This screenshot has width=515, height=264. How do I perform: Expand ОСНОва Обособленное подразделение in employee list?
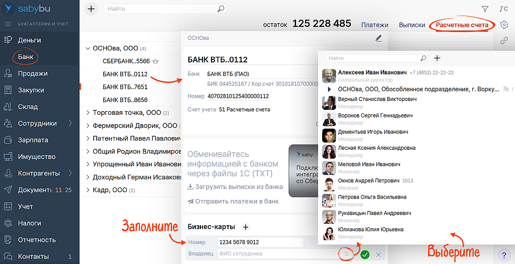pyautogui.click(x=330, y=89)
